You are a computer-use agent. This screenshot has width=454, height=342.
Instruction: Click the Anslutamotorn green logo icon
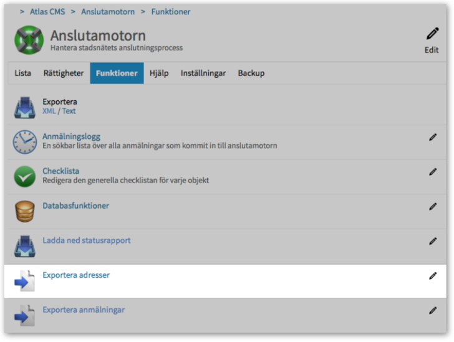tap(29, 40)
